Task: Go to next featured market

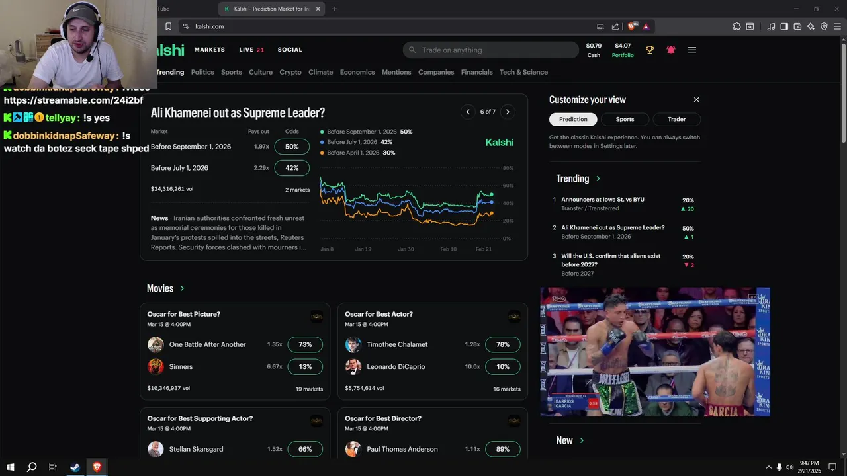Action: pos(508,112)
